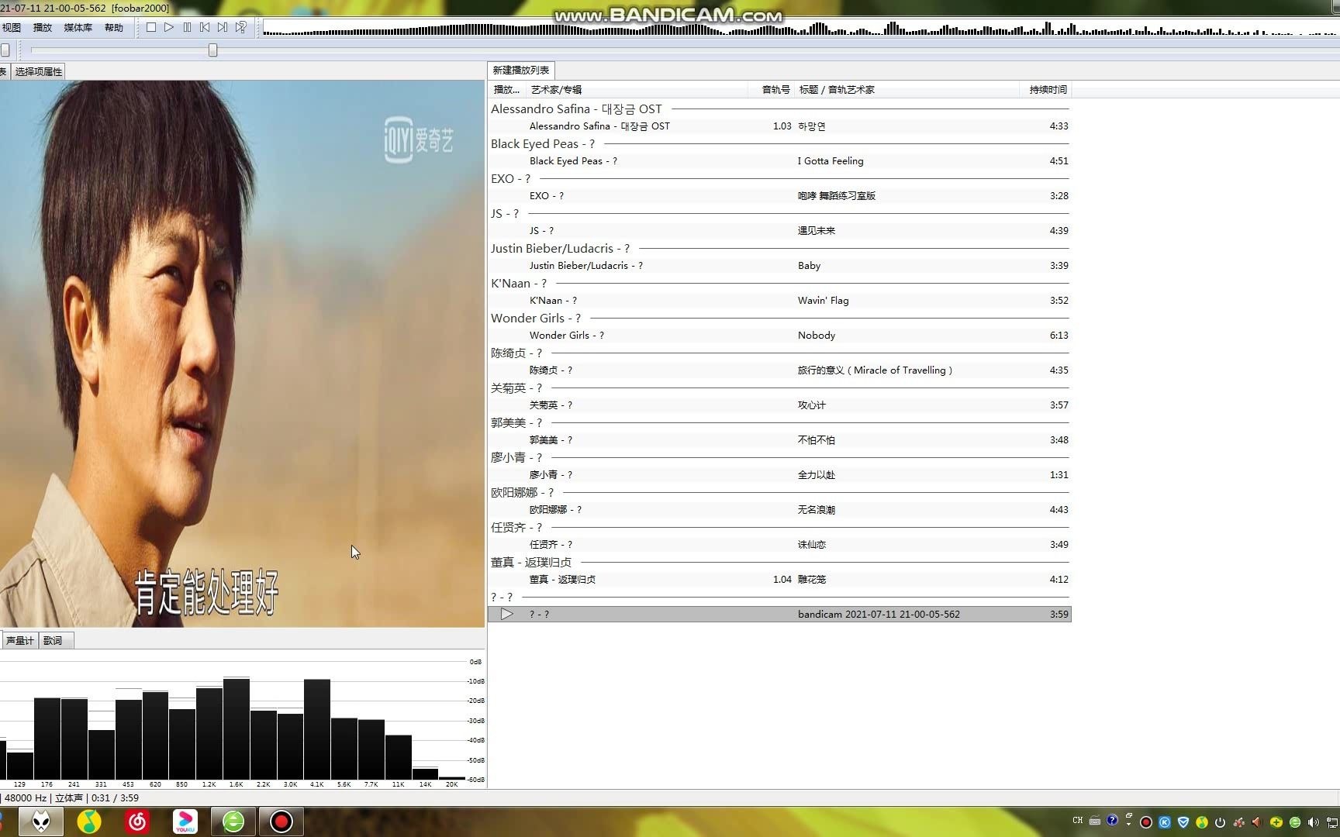Screen dimensions: 1340x837
Task: Select the 遇见未来 track
Action: click(x=779, y=230)
